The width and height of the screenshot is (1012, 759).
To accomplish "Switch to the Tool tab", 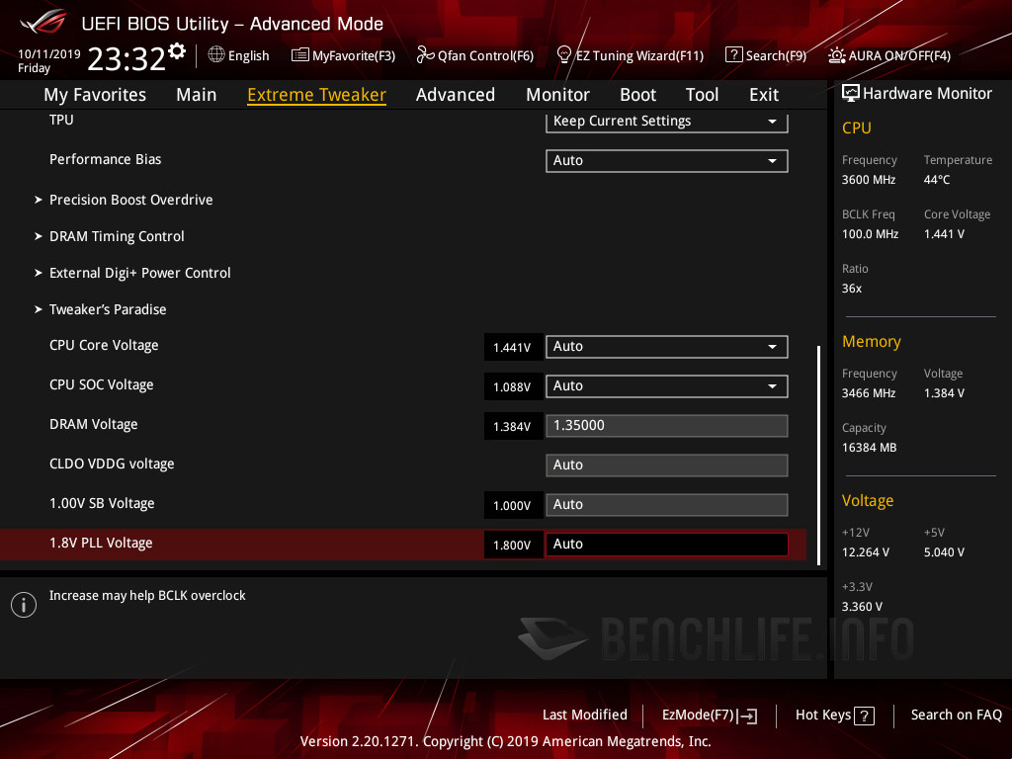I will (703, 95).
